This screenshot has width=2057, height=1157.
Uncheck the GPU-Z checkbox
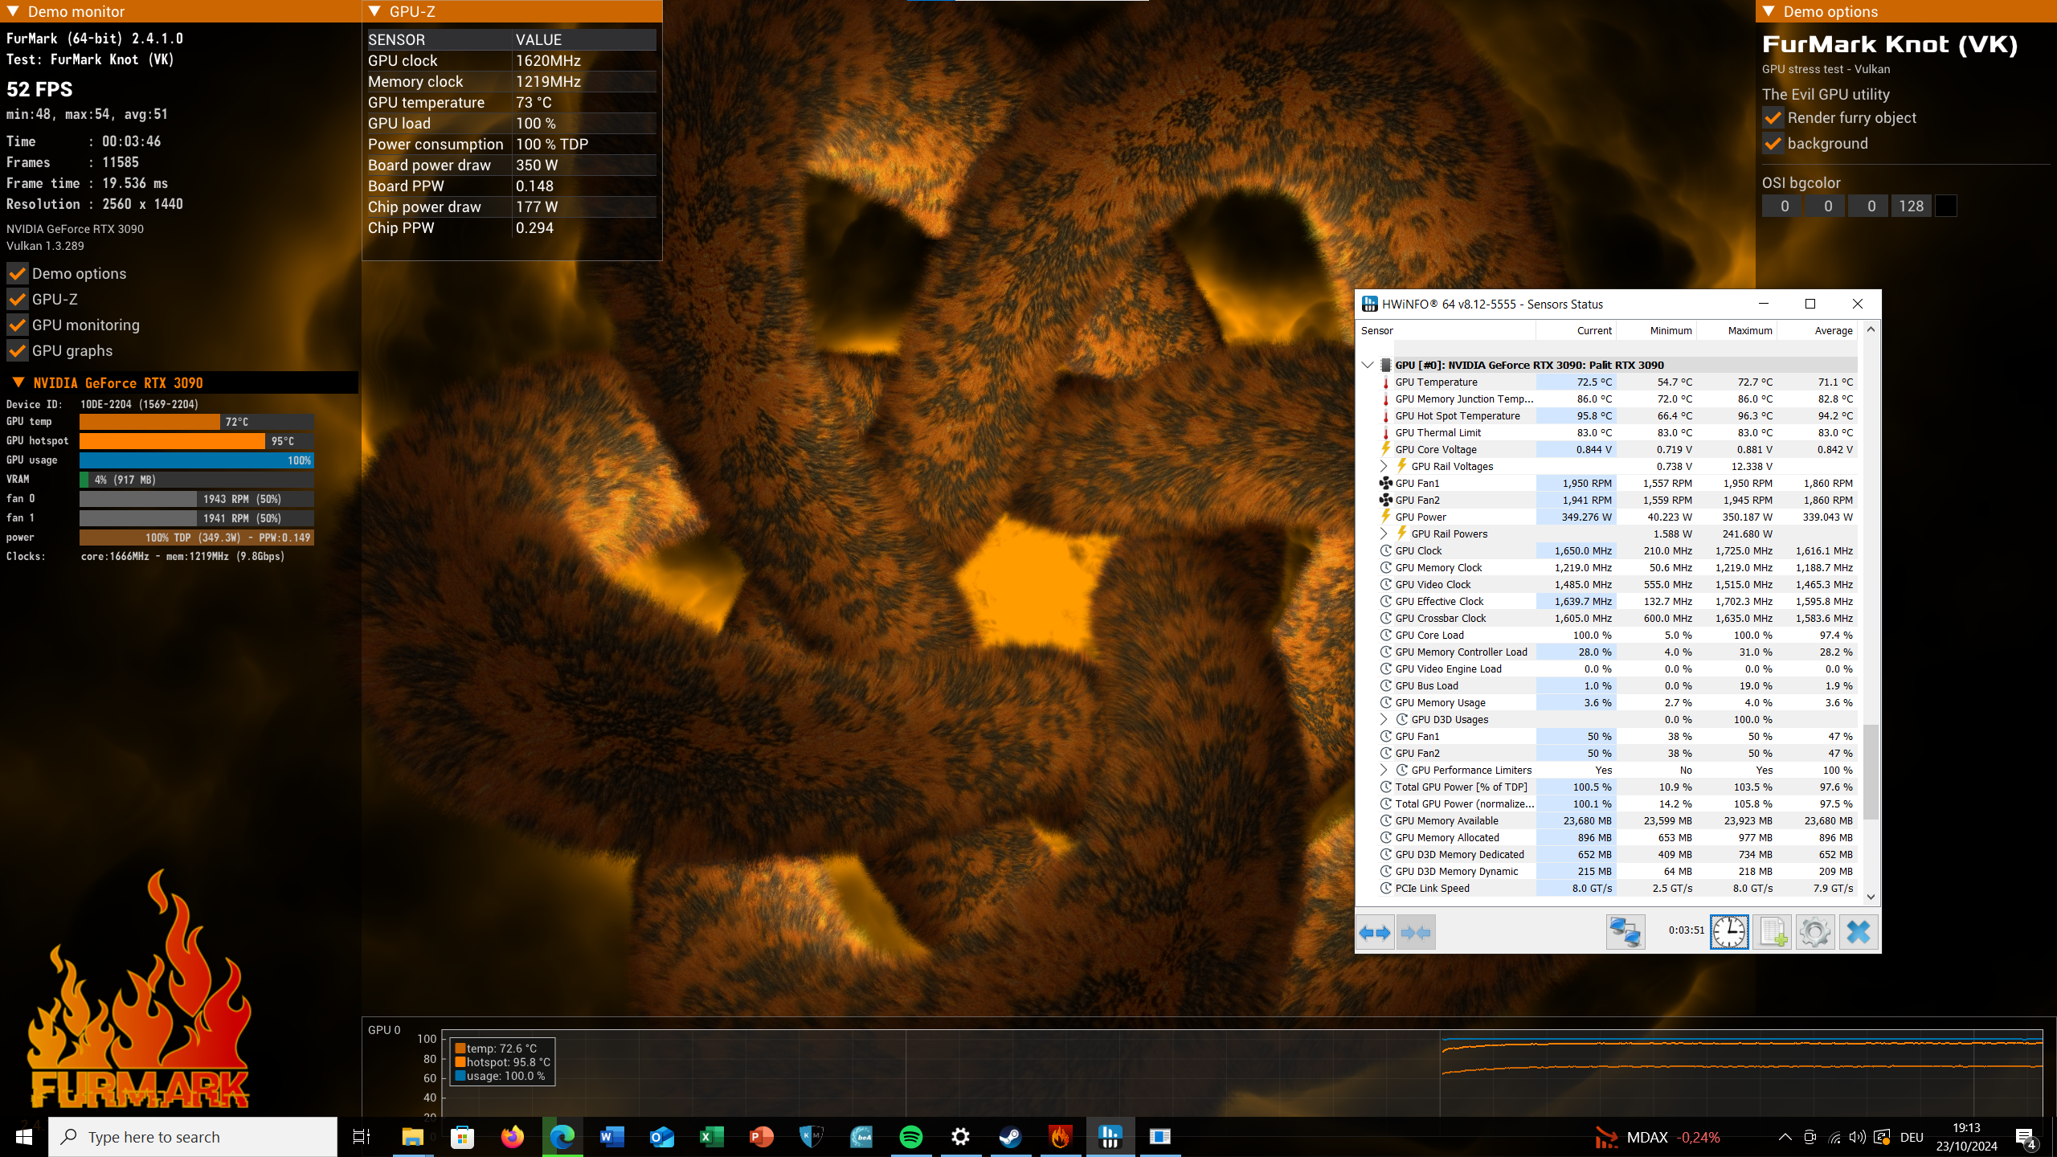coord(18,300)
